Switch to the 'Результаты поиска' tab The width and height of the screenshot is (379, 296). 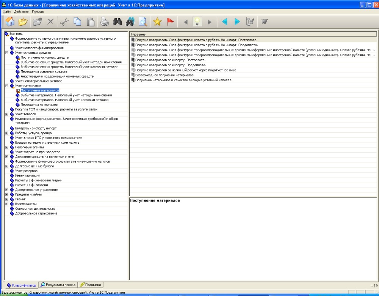(58, 285)
